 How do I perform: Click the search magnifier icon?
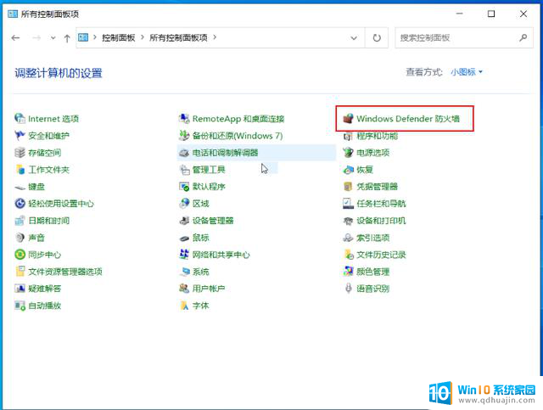[x=523, y=37]
